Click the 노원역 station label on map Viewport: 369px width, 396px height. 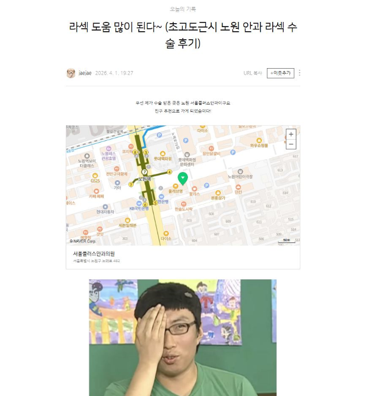[144, 179]
